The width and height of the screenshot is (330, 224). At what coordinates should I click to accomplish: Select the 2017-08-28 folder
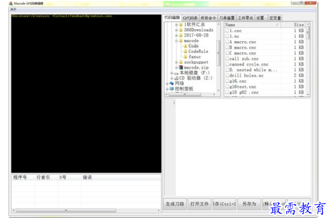[196, 35]
